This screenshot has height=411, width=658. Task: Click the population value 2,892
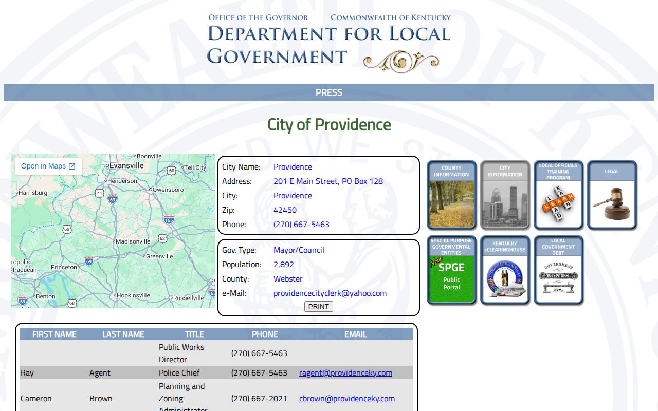(284, 264)
